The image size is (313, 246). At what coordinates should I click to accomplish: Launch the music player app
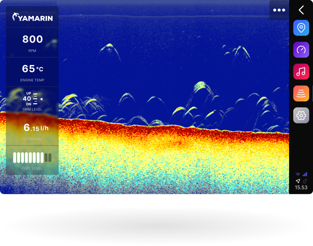pyautogui.click(x=301, y=72)
